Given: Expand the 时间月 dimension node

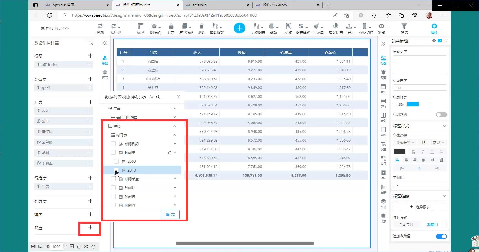Looking at the screenshot, I should (175, 187).
